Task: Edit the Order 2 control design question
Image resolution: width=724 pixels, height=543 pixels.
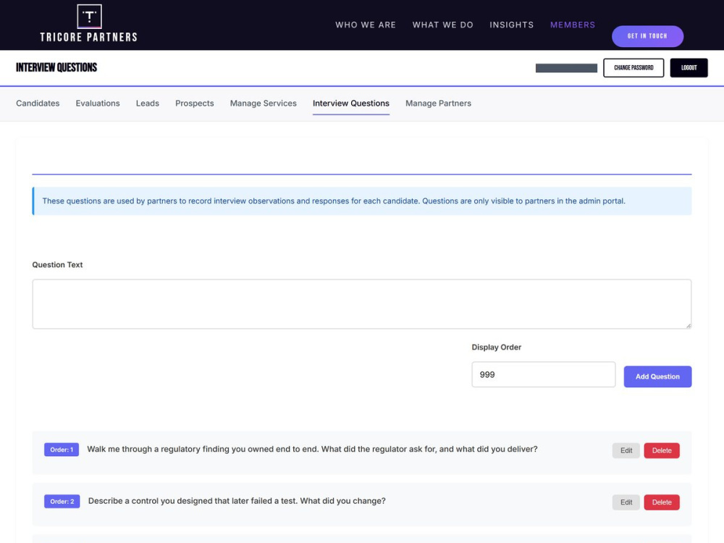Action: click(626, 502)
